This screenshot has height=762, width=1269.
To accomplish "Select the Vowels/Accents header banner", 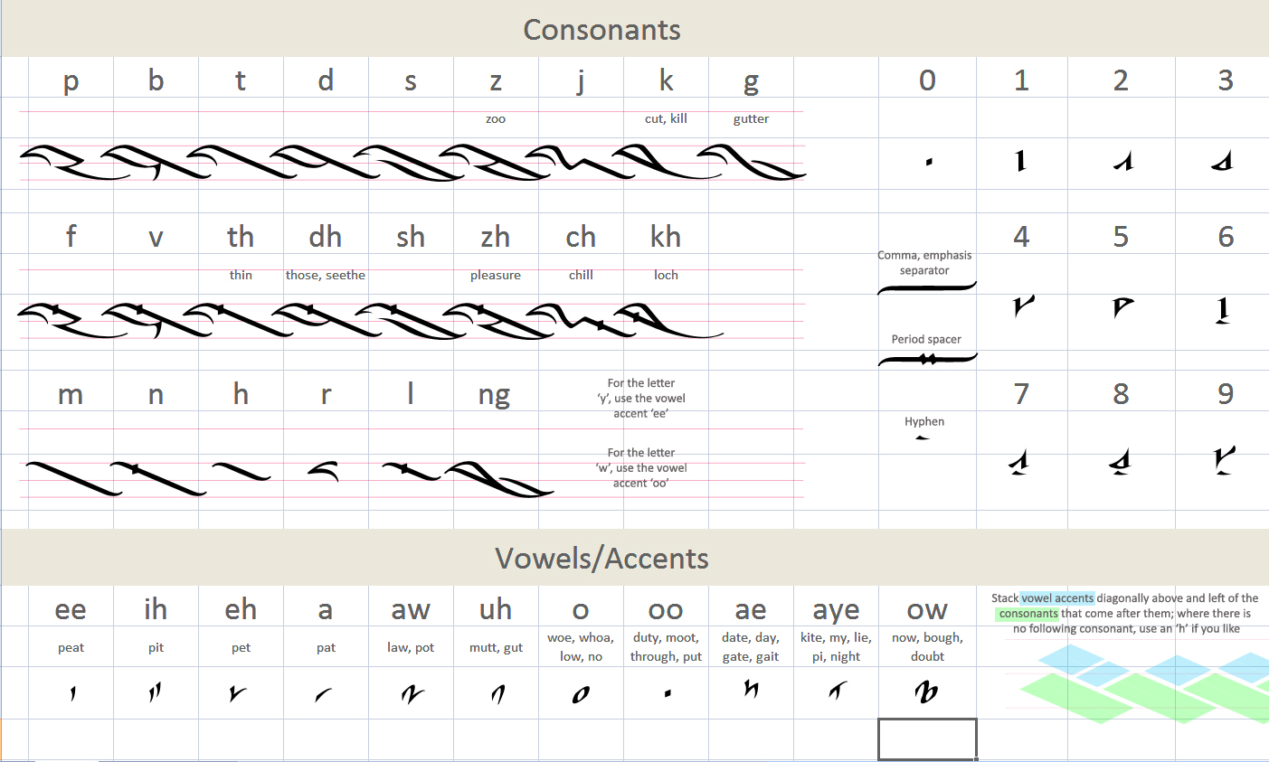I will pos(601,559).
